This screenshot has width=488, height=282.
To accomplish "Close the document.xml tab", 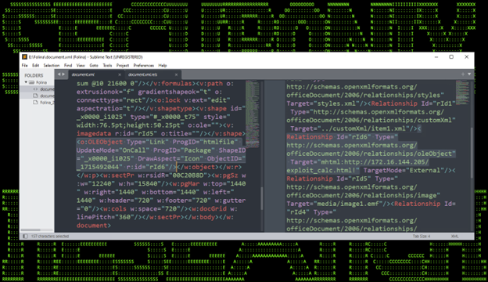I will tap(120, 74).
